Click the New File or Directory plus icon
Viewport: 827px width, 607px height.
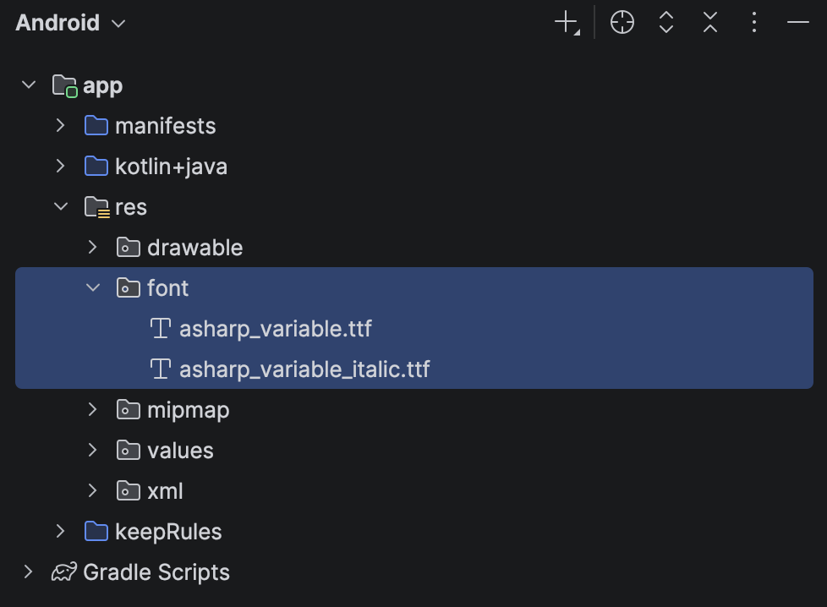point(567,23)
